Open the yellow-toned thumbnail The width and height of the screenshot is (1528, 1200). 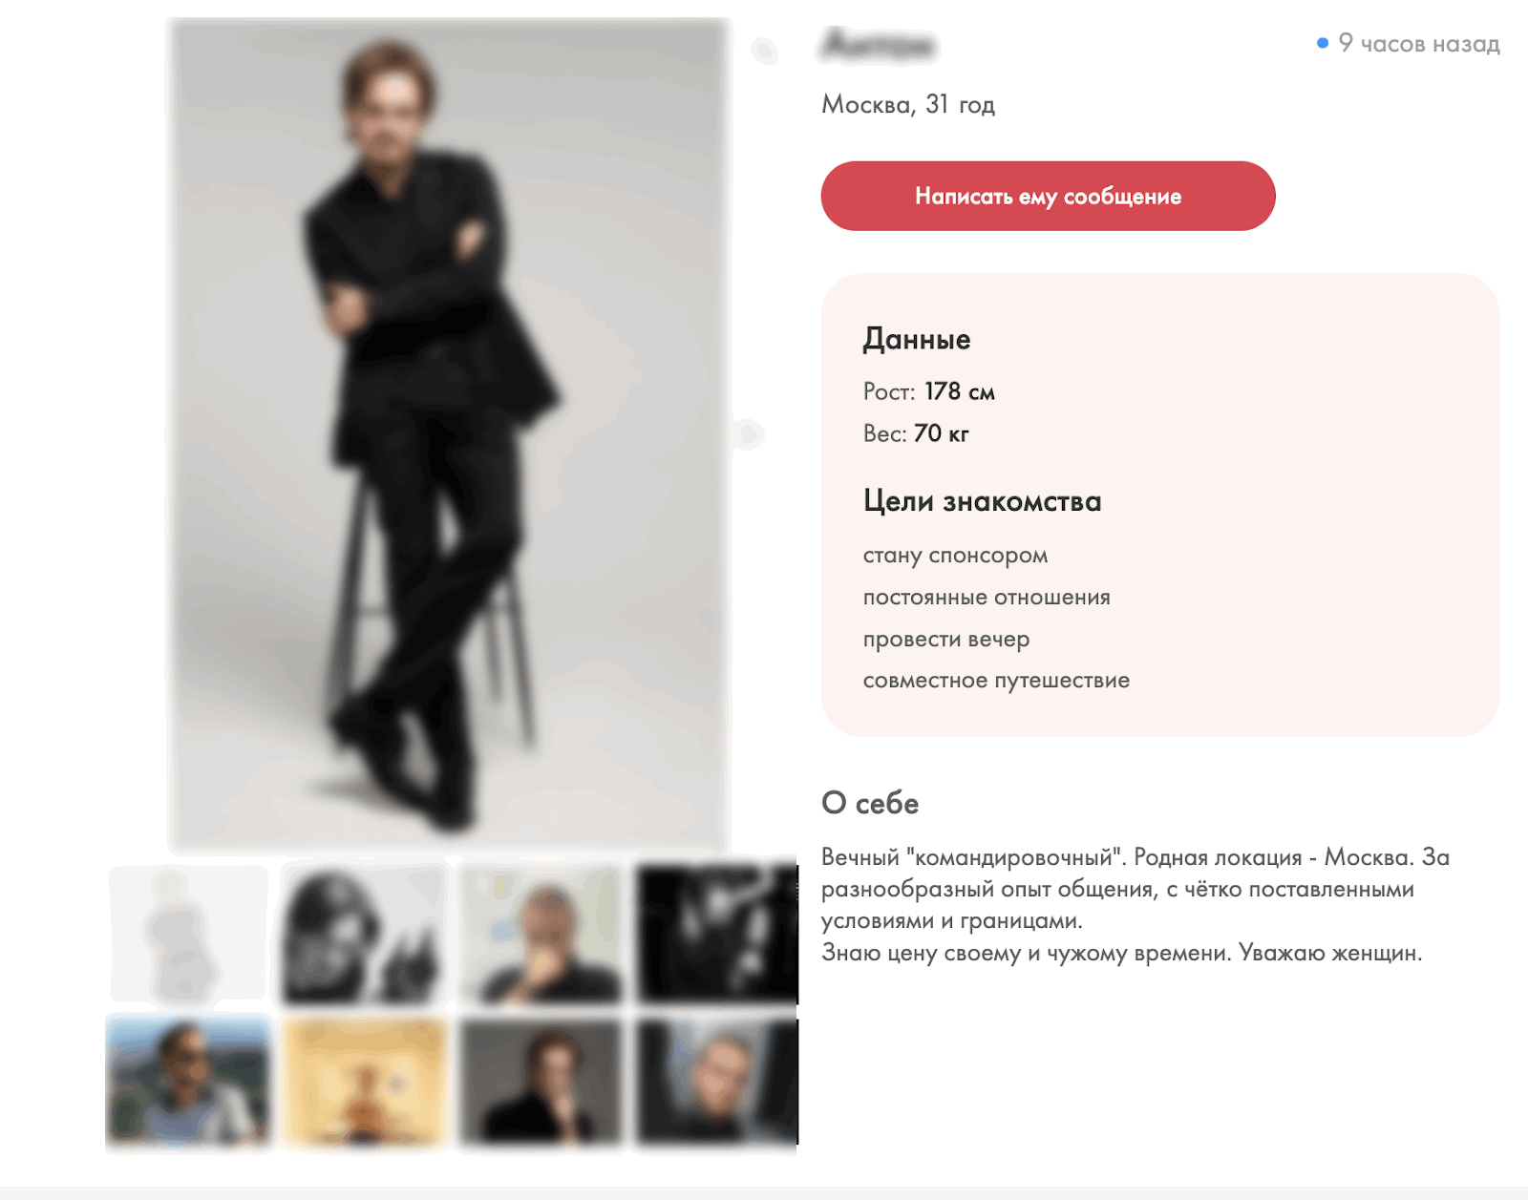coord(365,1082)
